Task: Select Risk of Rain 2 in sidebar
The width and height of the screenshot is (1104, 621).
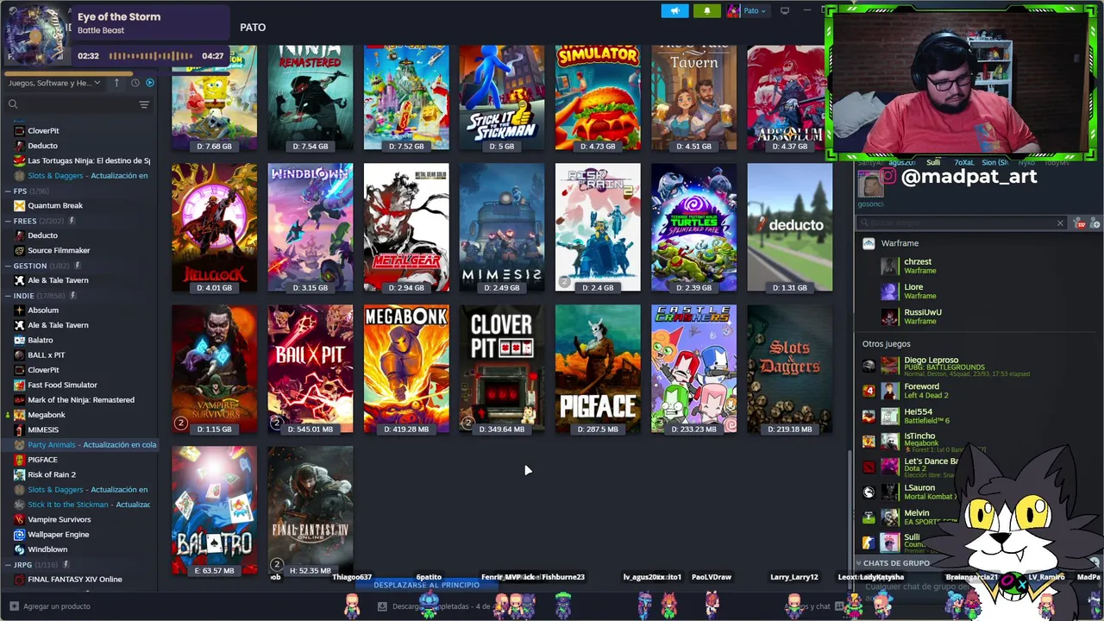Action: pyautogui.click(x=52, y=474)
